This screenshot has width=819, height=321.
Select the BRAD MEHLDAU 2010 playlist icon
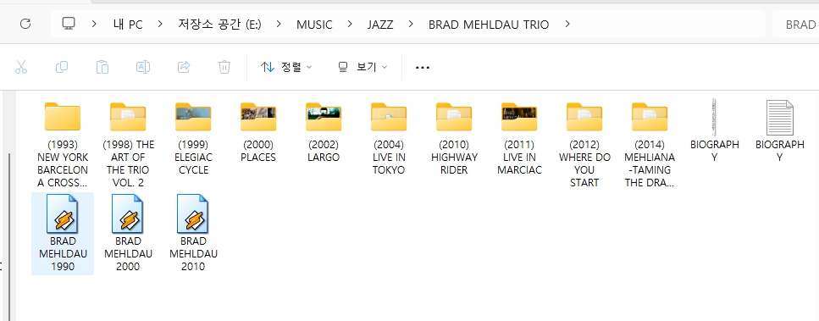(x=193, y=213)
